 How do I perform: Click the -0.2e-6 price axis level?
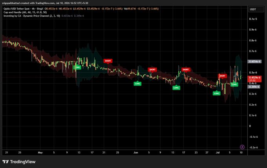coord(253,148)
